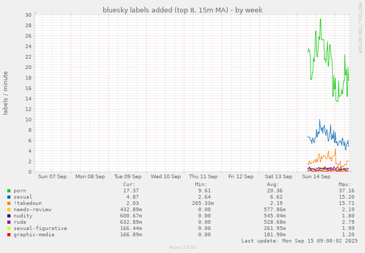Viewport: 365px width, 253px height.
Task: Click porn current value 17.37
Action: tap(131, 191)
